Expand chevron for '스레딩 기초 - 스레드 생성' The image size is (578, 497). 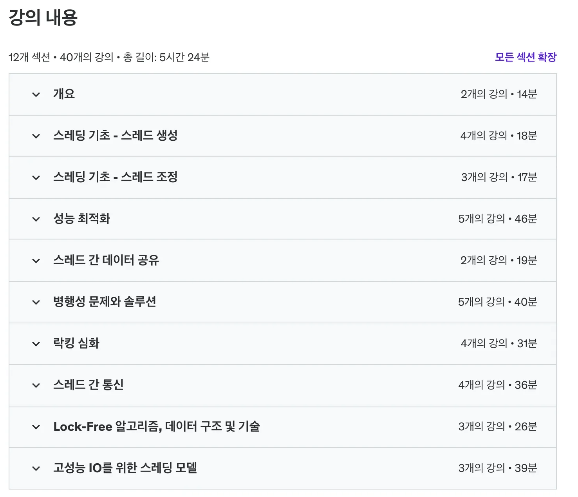pos(36,136)
